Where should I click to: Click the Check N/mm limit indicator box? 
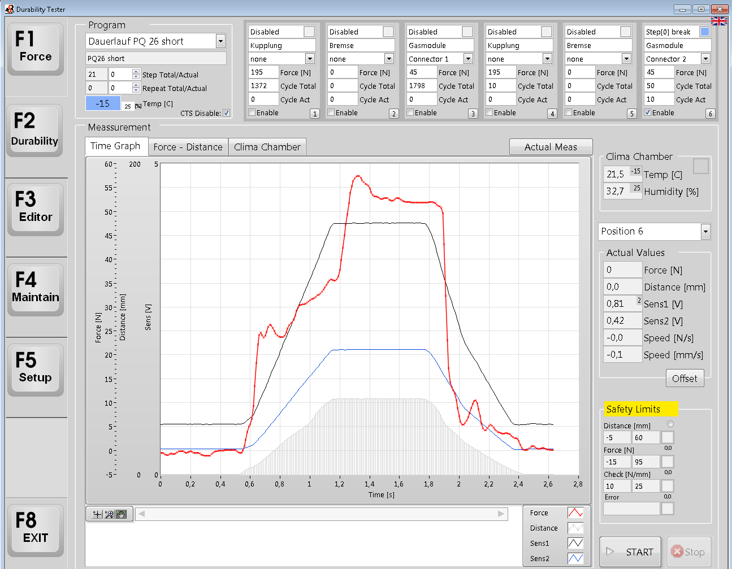(668, 486)
